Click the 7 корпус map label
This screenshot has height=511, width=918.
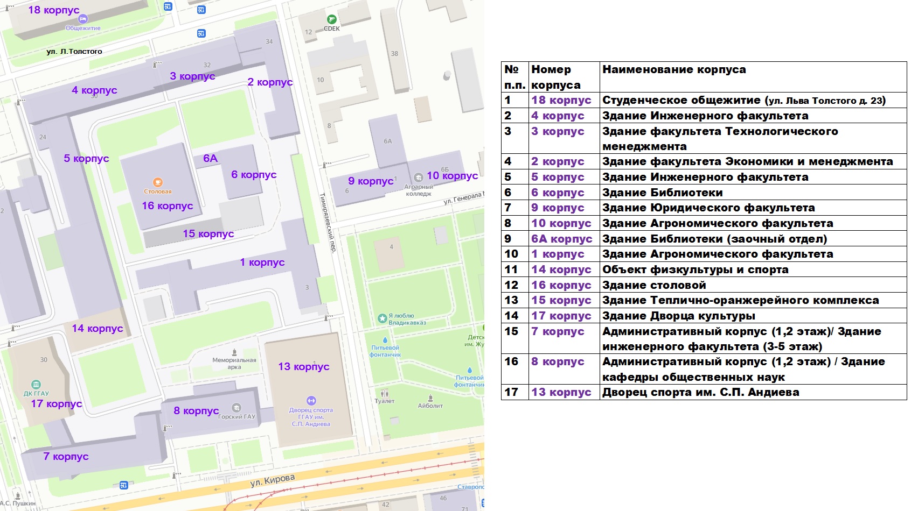(x=66, y=456)
